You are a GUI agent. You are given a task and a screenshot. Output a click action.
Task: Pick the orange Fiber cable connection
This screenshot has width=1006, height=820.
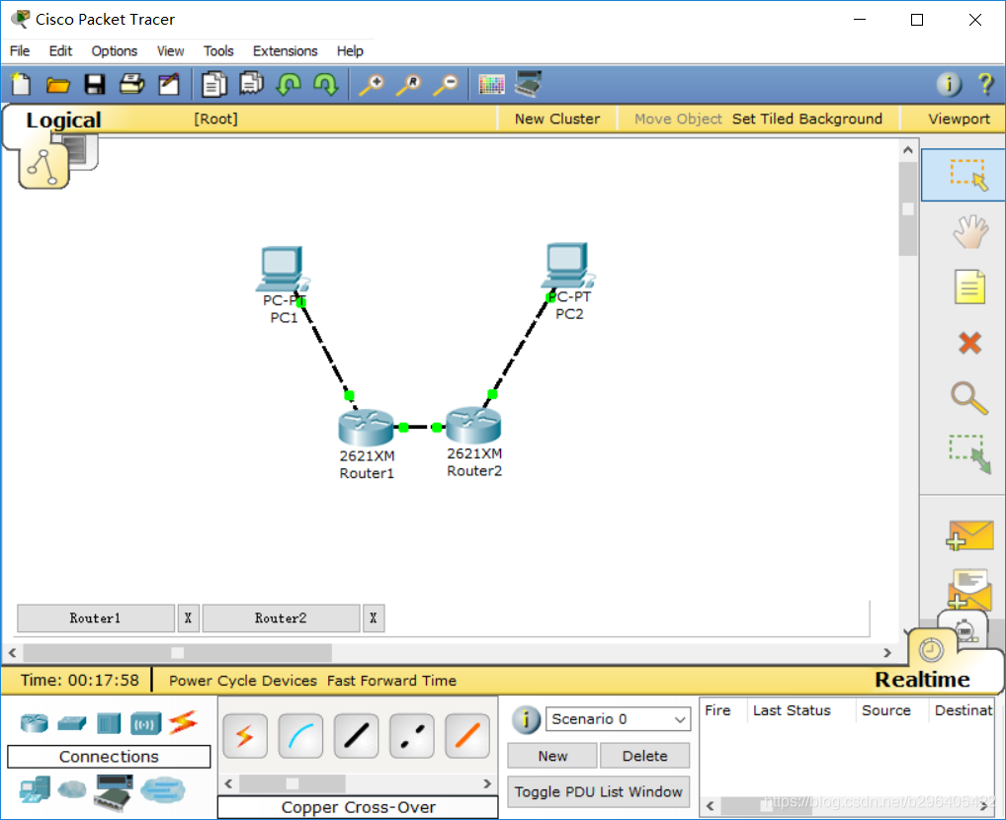coord(467,735)
